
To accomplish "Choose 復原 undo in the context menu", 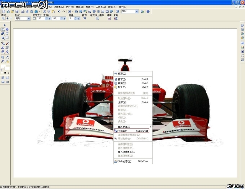I will click(x=133, y=74).
